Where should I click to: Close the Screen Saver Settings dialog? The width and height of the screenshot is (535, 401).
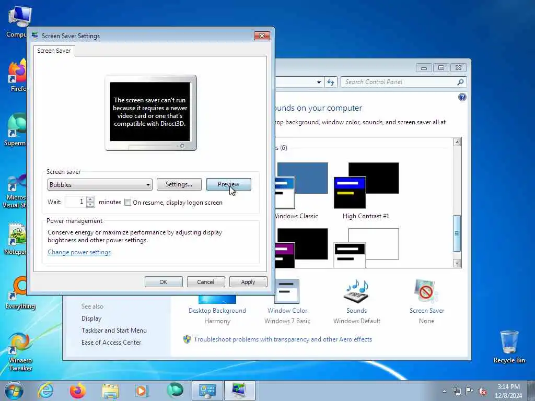point(262,36)
